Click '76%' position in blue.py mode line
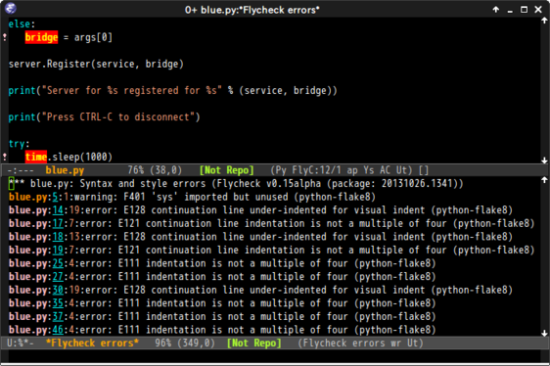 pos(136,170)
